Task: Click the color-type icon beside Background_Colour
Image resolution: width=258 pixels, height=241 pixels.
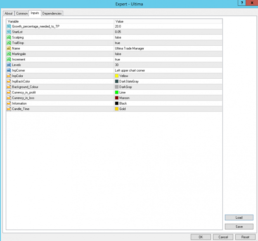Action: (9, 87)
